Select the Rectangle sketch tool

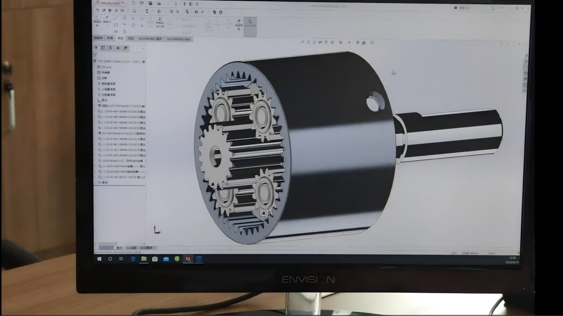[x=115, y=25]
